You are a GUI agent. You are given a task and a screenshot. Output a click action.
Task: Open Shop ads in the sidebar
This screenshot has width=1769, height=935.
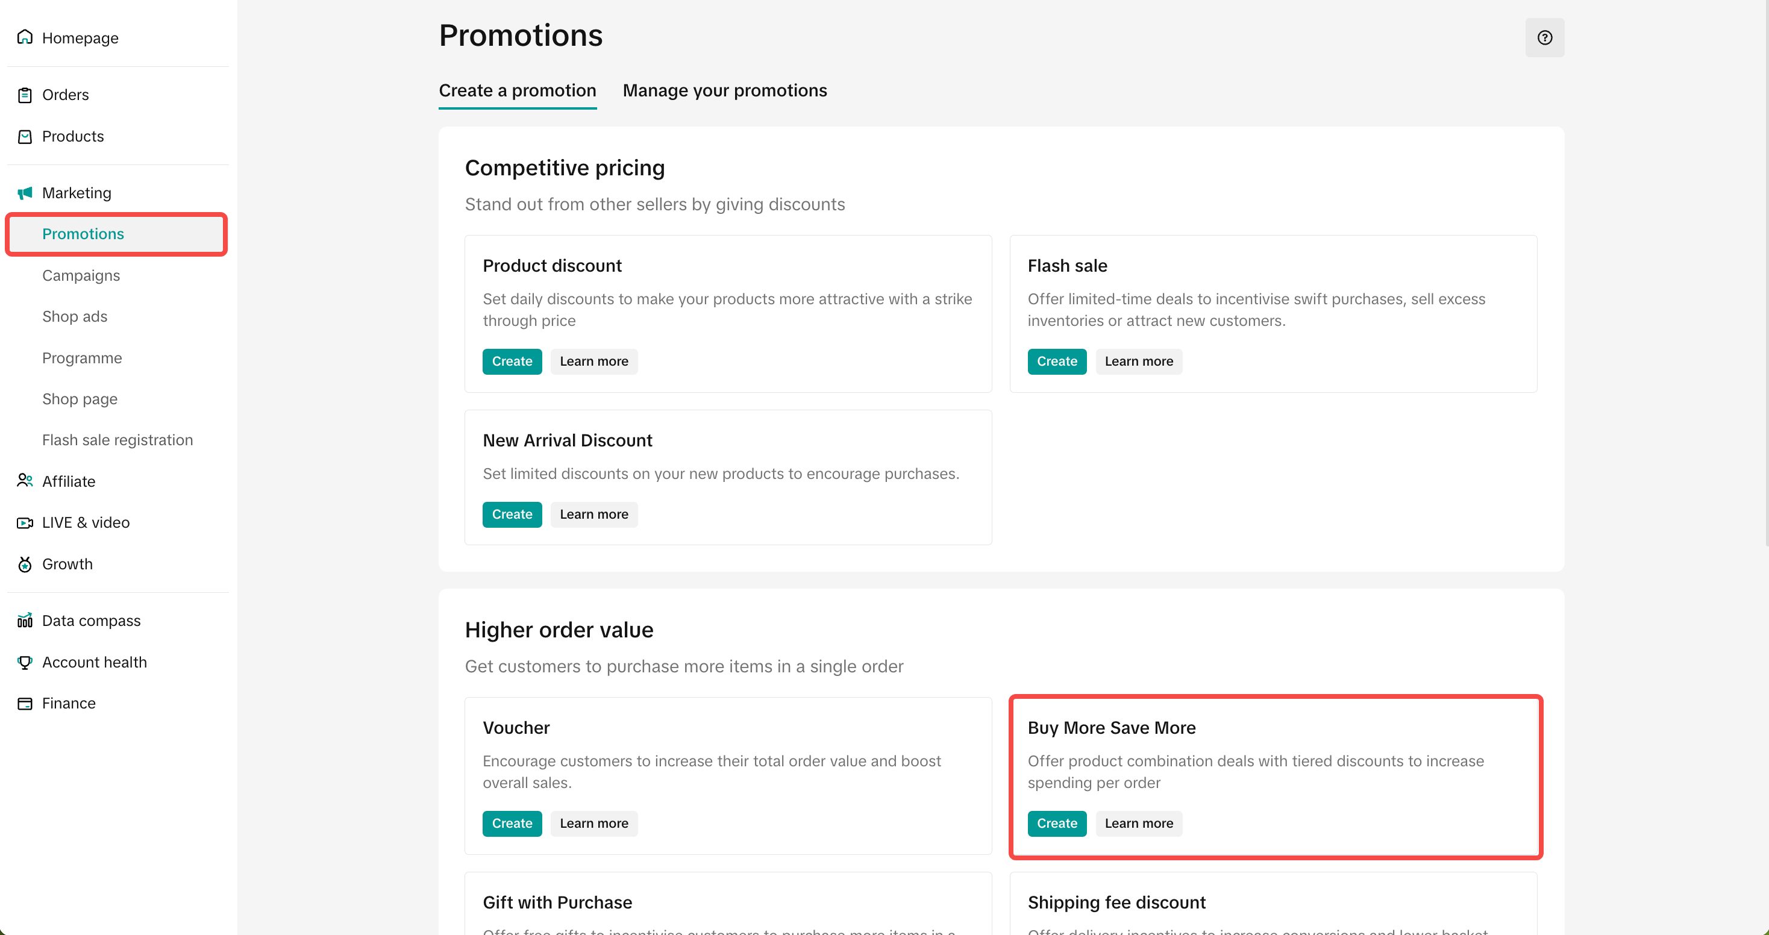pyautogui.click(x=75, y=316)
